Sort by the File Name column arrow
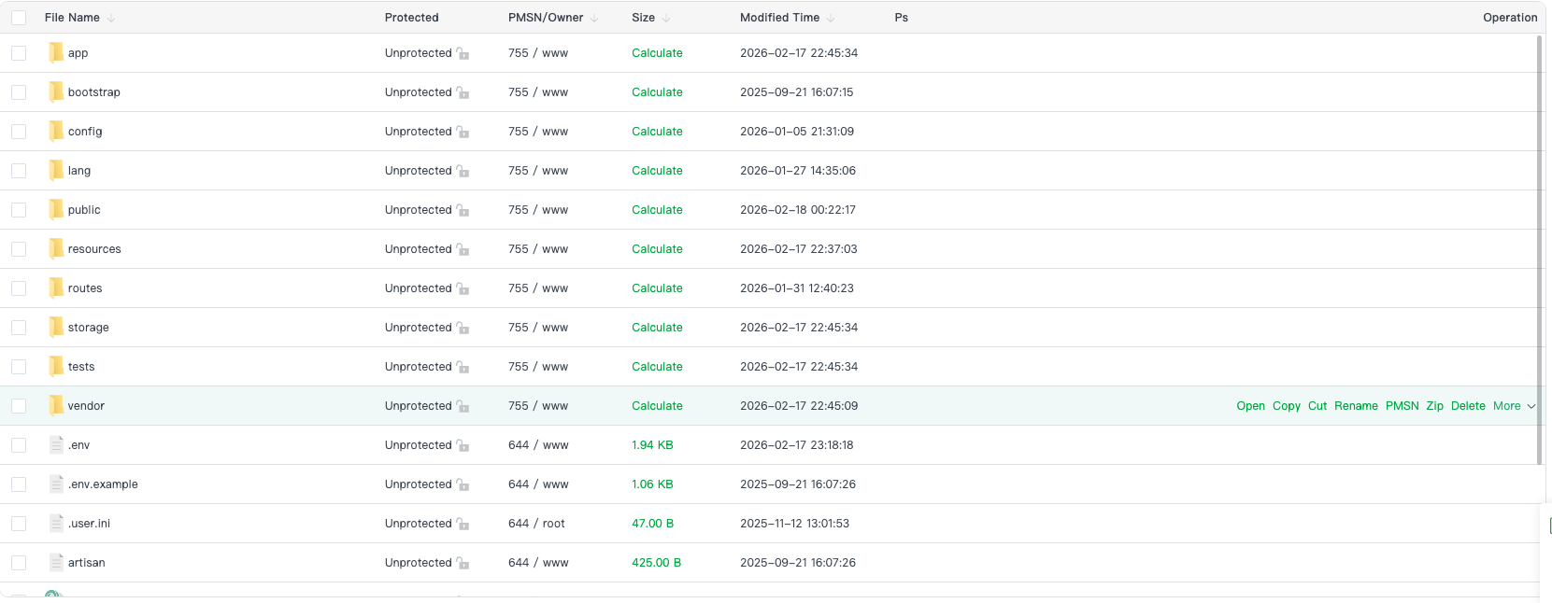This screenshot has height=603, width=1552. click(x=111, y=19)
